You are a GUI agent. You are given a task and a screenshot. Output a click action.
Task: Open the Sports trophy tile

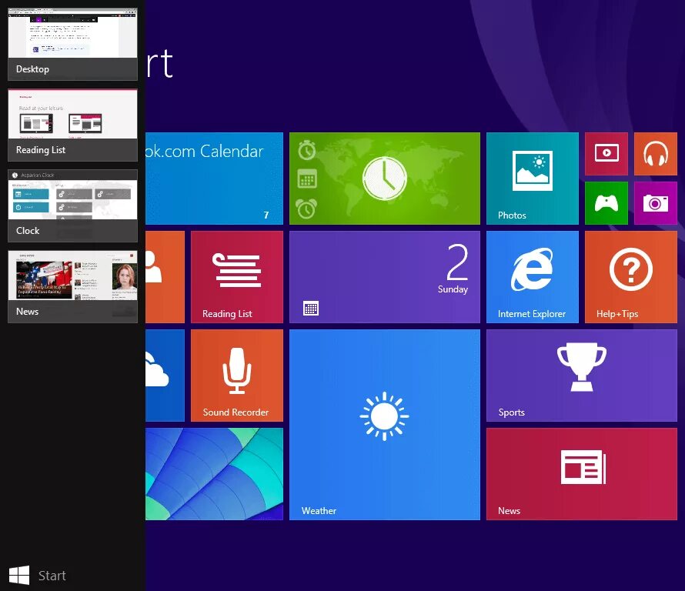tap(581, 376)
